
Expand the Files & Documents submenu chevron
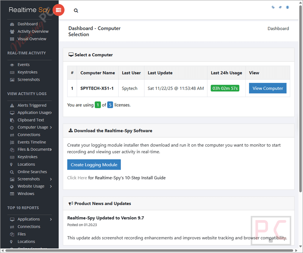pyautogui.click(x=51, y=149)
